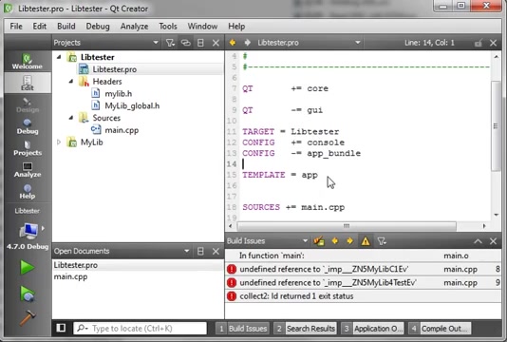
Task: Collapse the Headers folder
Action: [x=71, y=81]
